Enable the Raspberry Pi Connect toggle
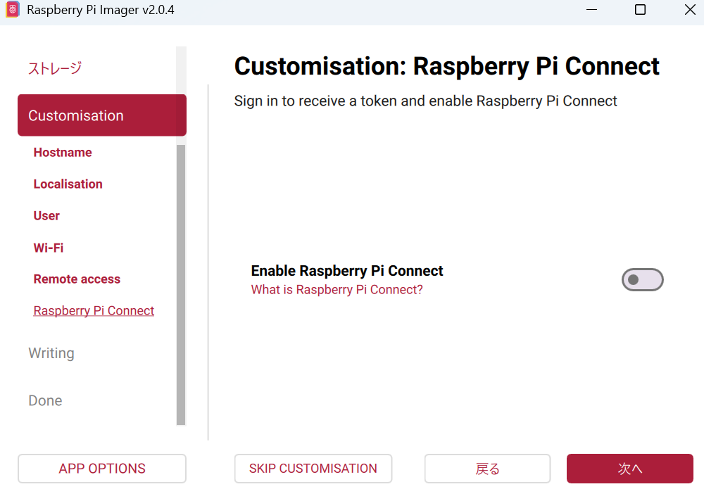The image size is (704, 489). [642, 280]
